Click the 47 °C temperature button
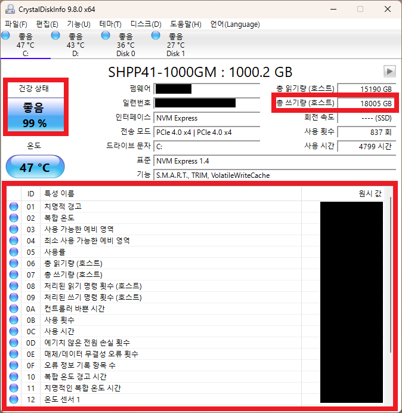 point(35,167)
